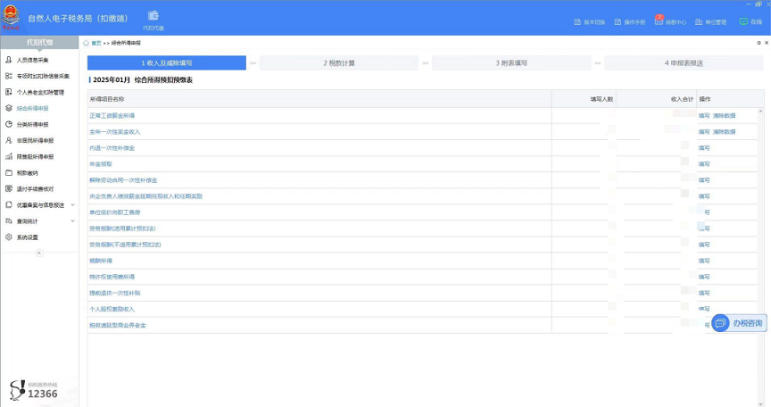Expand the 优惠备案与信息报送 sidebar menu
Image resolution: width=771 pixels, height=407 pixels.
pos(39,204)
